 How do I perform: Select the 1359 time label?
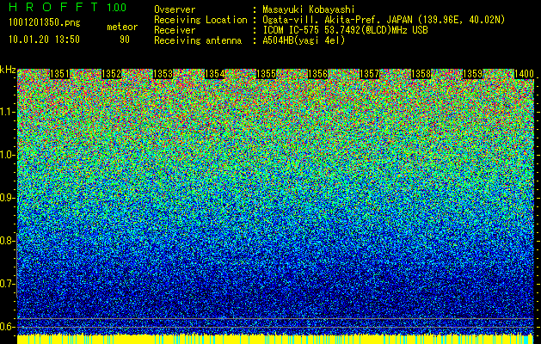coord(472,74)
